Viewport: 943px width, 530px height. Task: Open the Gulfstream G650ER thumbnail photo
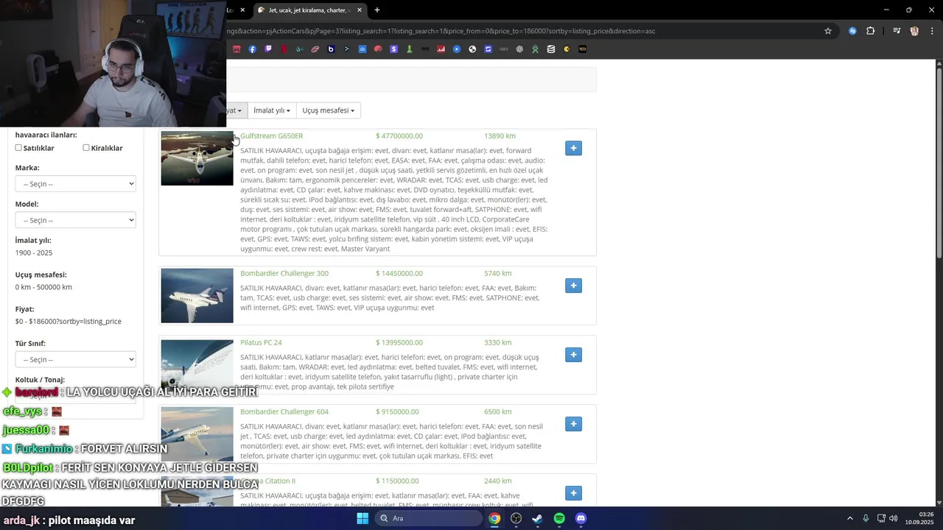(197, 158)
